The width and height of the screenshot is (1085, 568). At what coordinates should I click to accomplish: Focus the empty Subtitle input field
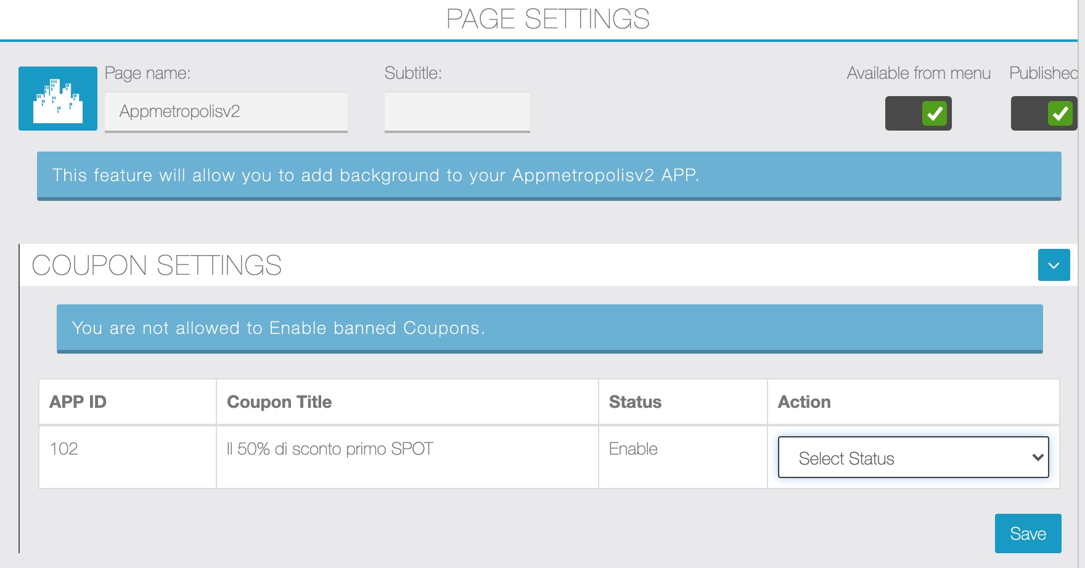(x=457, y=112)
